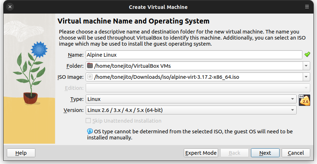
Task: Click the Skip Unattended Installation label text
Action: (127, 121)
